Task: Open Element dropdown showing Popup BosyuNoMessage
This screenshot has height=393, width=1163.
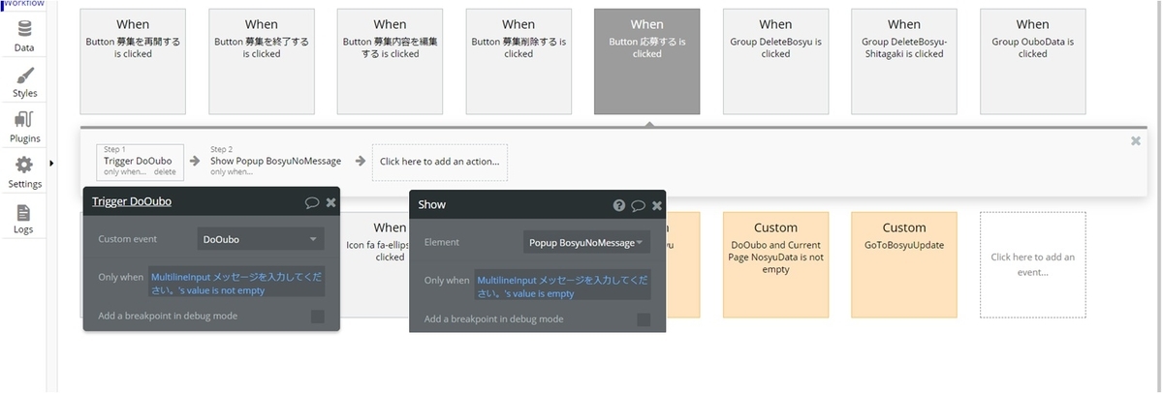Action: (586, 242)
